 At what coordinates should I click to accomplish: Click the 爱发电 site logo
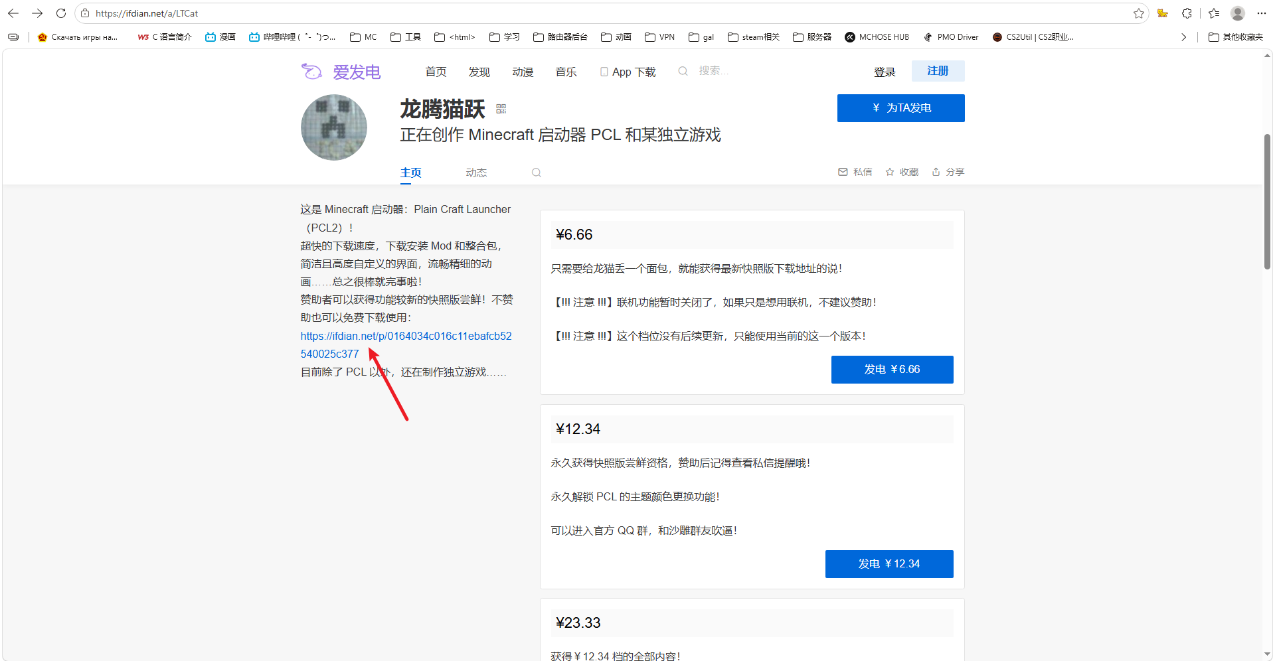341,72
